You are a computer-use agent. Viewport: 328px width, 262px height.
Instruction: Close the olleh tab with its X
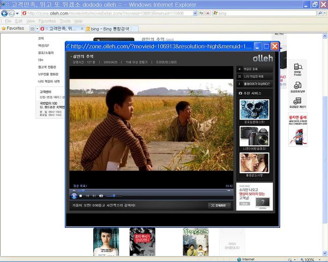pyautogui.click(x=82, y=29)
